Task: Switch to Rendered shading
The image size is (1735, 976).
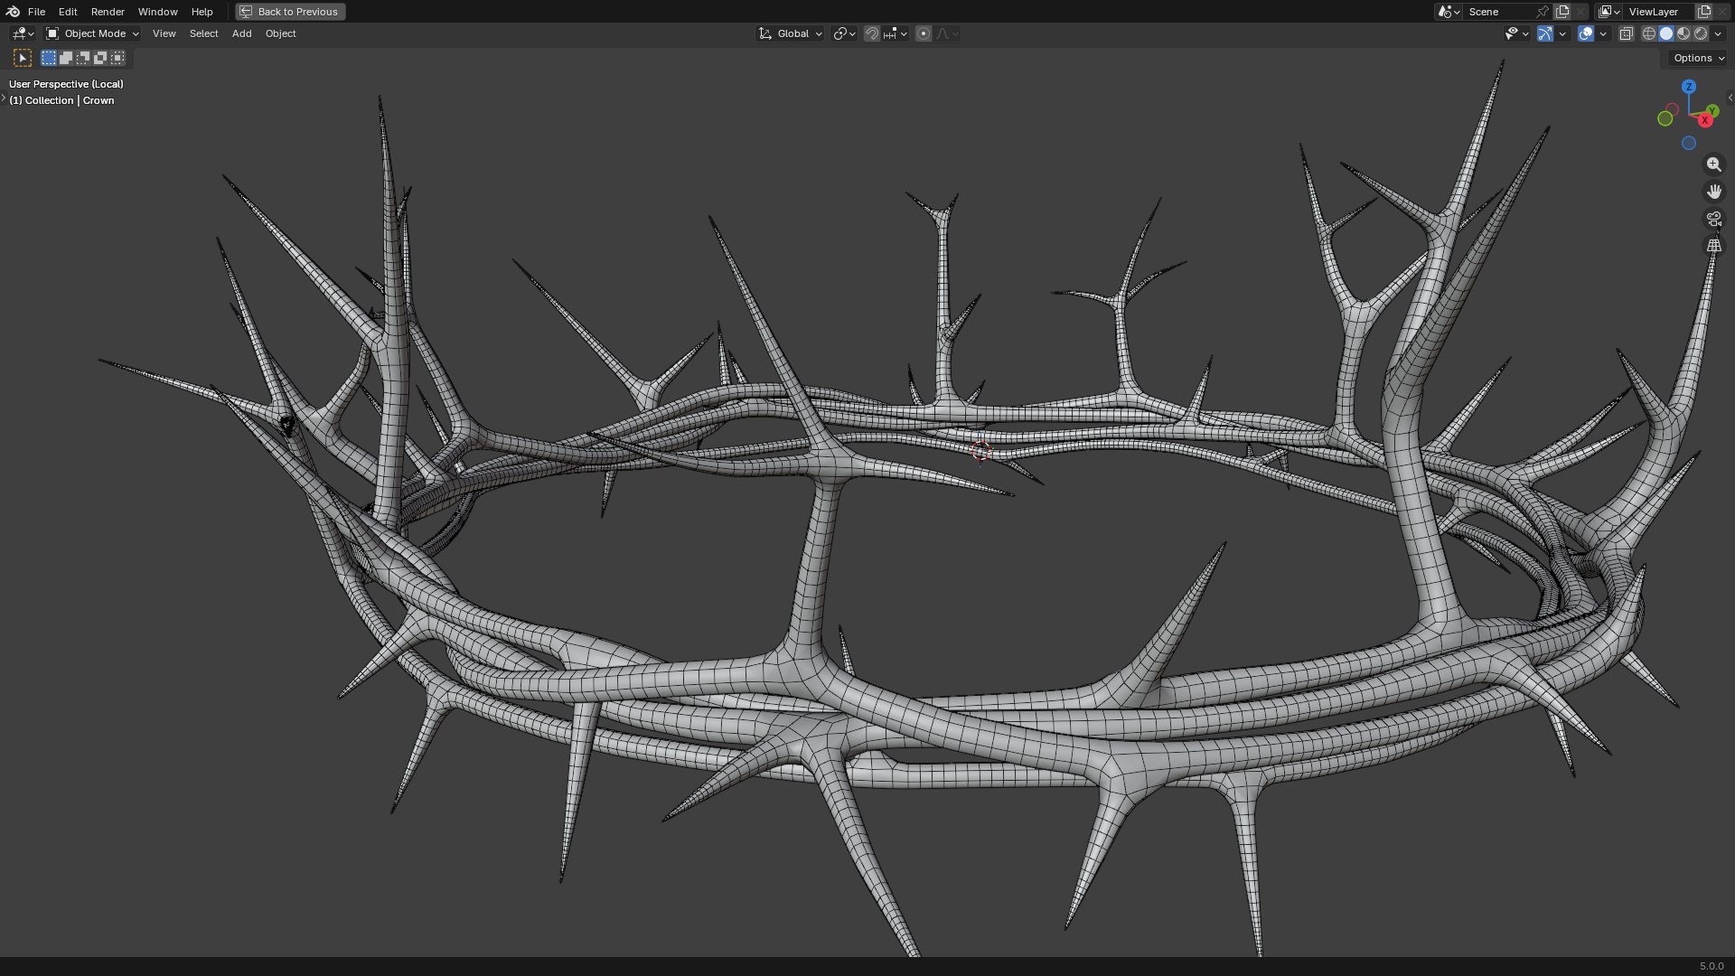Action: tap(1701, 33)
